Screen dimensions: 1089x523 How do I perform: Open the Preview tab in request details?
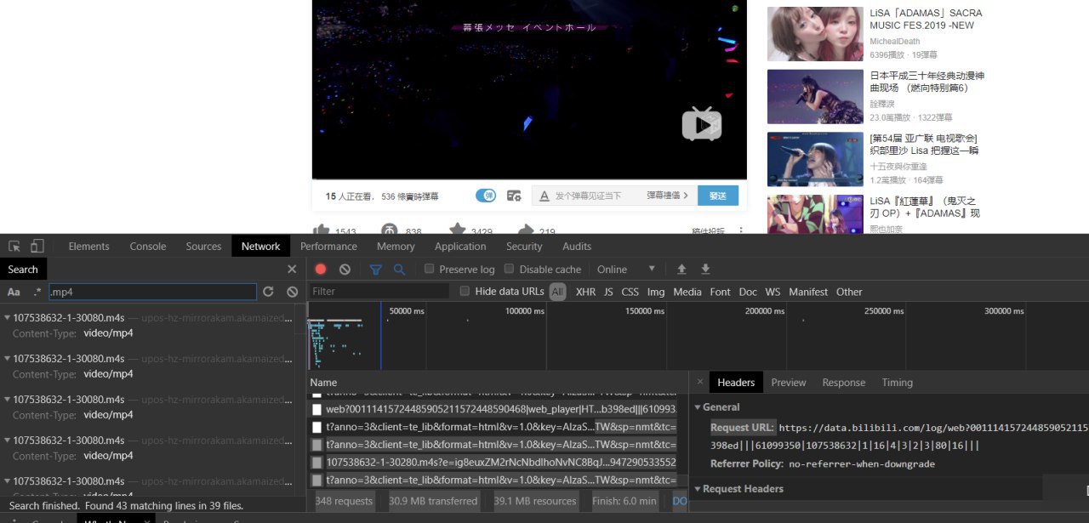789,383
